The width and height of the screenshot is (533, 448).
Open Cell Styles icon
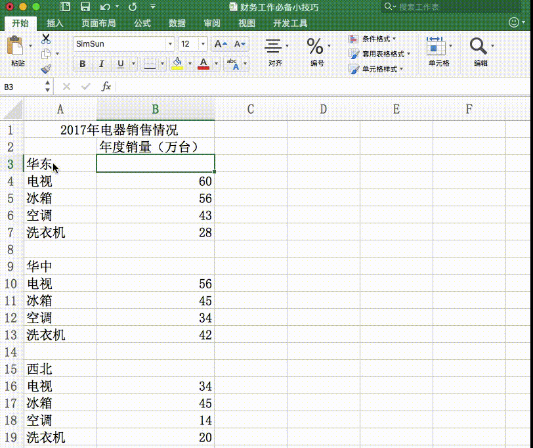tap(354, 69)
